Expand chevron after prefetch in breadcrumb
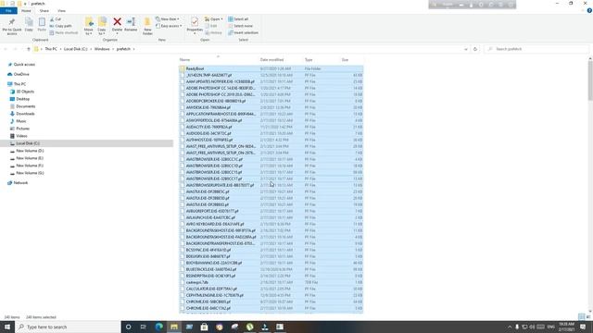The width and height of the screenshot is (593, 333). pyautogui.click(x=133, y=49)
